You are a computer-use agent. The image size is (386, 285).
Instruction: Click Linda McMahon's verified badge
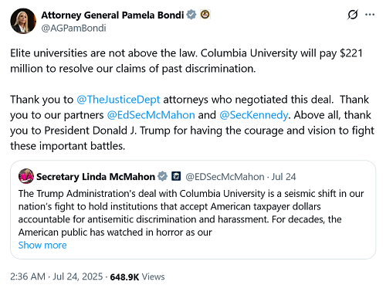162,176
